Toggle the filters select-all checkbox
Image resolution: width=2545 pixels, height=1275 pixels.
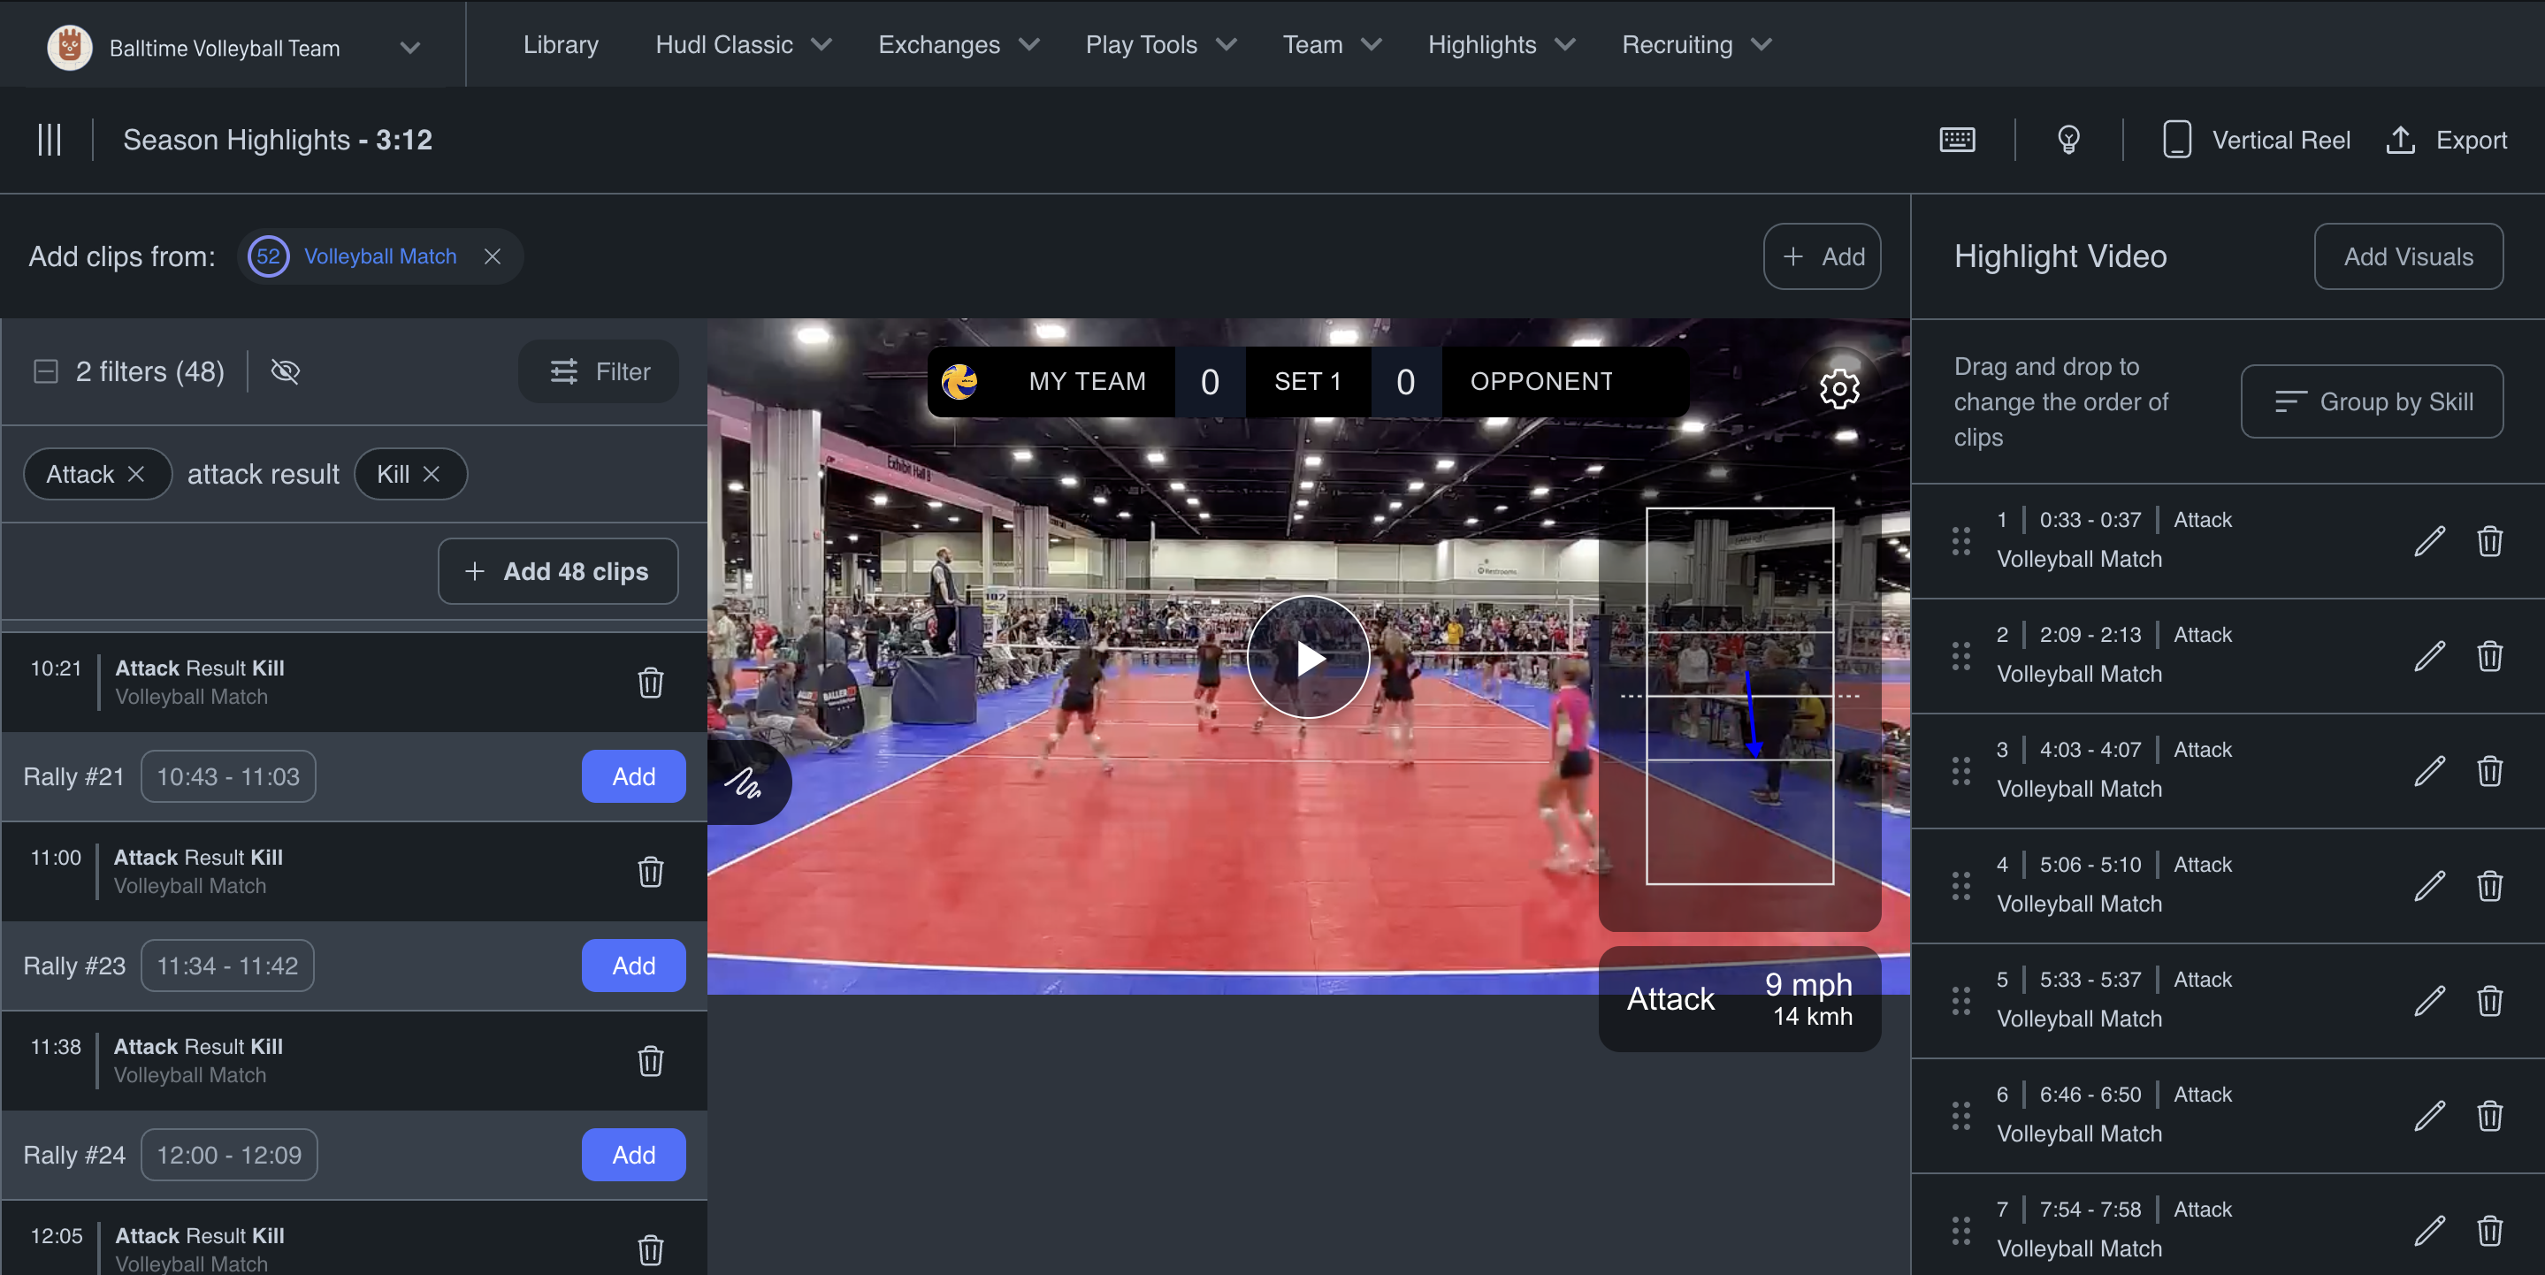45,371
